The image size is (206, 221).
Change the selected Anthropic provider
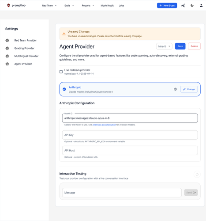189,89
